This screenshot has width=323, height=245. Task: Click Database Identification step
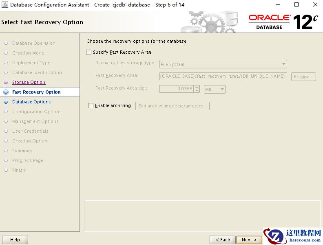tap(37, 72)
